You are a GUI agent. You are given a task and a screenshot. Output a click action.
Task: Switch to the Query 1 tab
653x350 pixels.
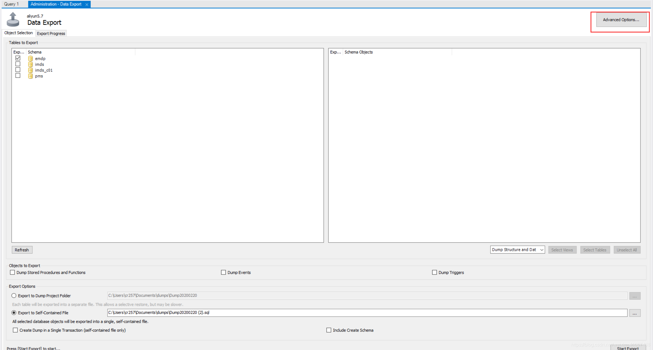[x=12, y=4]
